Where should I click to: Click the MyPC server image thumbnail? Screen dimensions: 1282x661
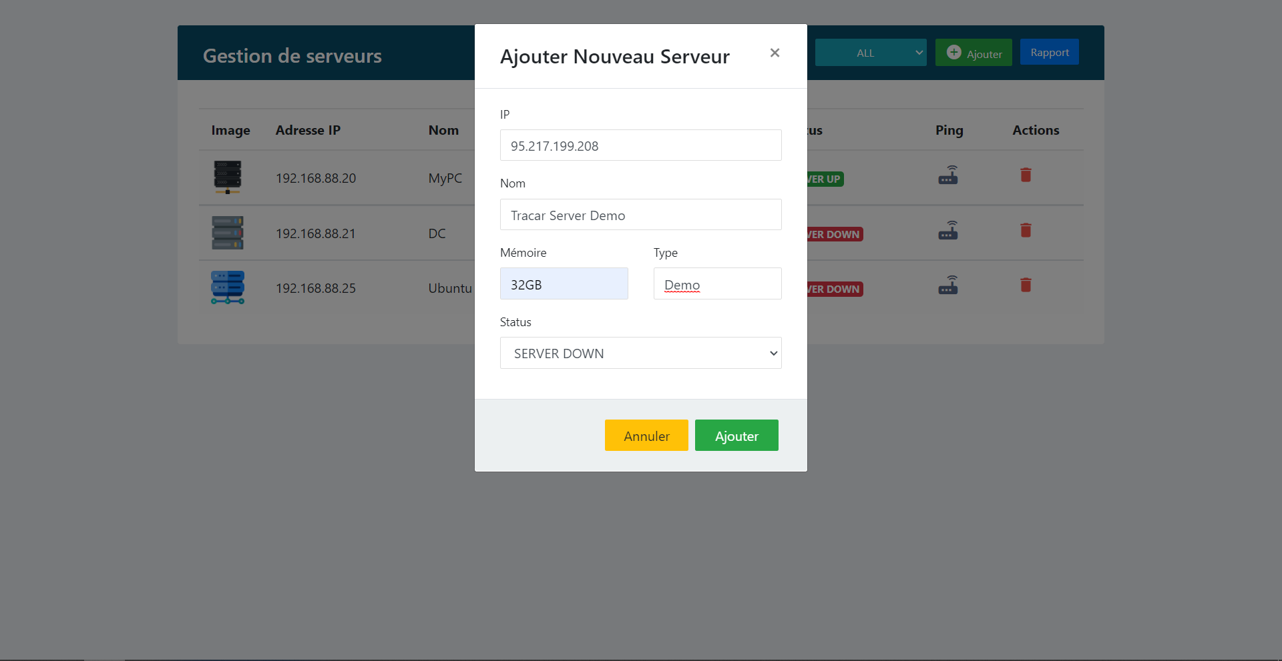pos(228,177)
